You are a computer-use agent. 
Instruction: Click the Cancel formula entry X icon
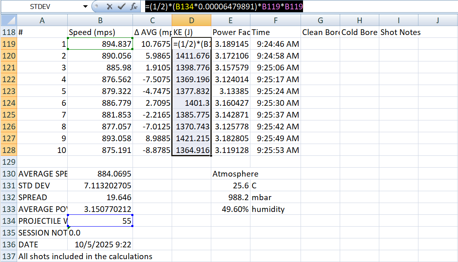pyautogui.click(x=109, y=7)
